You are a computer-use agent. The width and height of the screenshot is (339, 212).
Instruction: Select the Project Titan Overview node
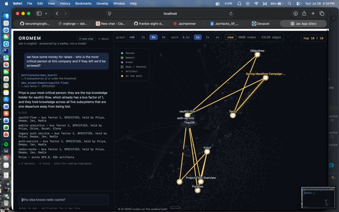click(201, 181)
